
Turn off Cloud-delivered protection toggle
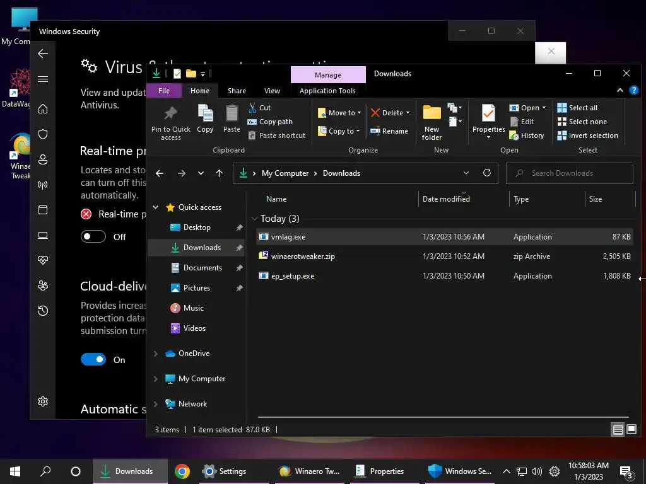[x=93, y=359]
